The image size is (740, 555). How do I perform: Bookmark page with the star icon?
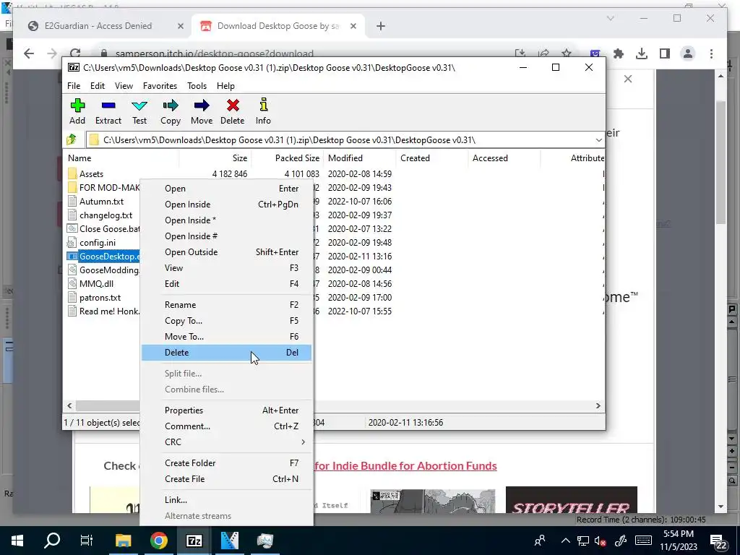(x=567, y=53)
